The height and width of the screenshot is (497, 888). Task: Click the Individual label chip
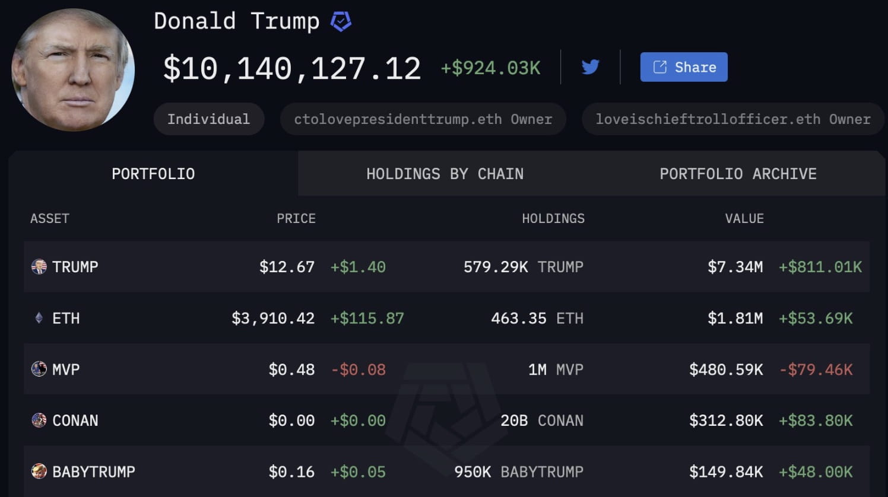(x=209, y=119)
